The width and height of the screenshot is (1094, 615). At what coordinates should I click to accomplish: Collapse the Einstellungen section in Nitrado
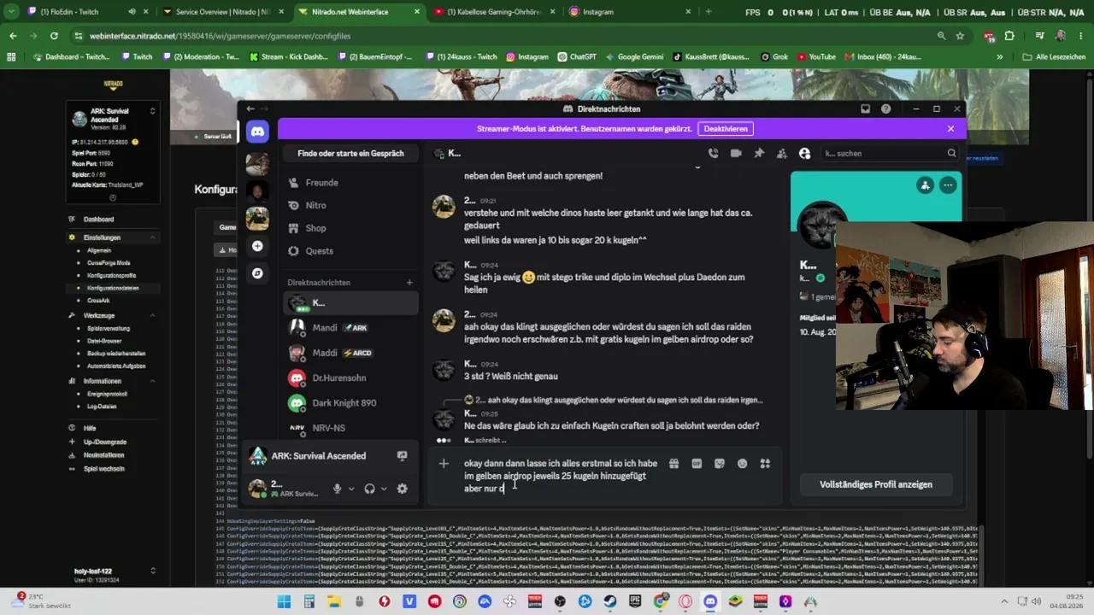pyautogui.click(x=153, y=237)
